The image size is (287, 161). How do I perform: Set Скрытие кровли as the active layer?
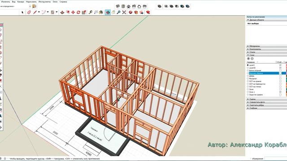click(248, 95)
